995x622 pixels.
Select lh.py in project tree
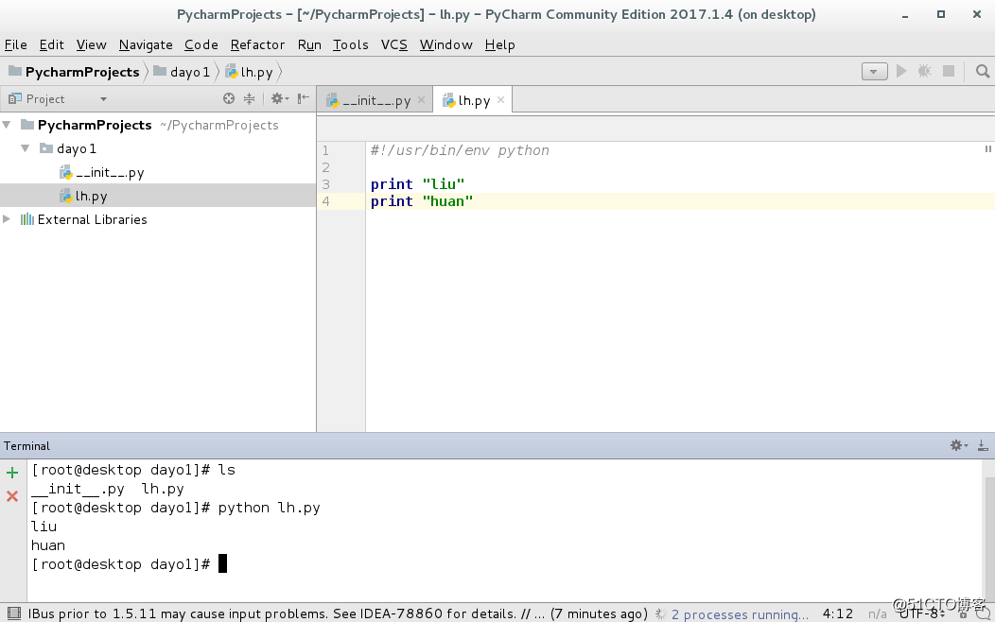click(x=83, y=196)
